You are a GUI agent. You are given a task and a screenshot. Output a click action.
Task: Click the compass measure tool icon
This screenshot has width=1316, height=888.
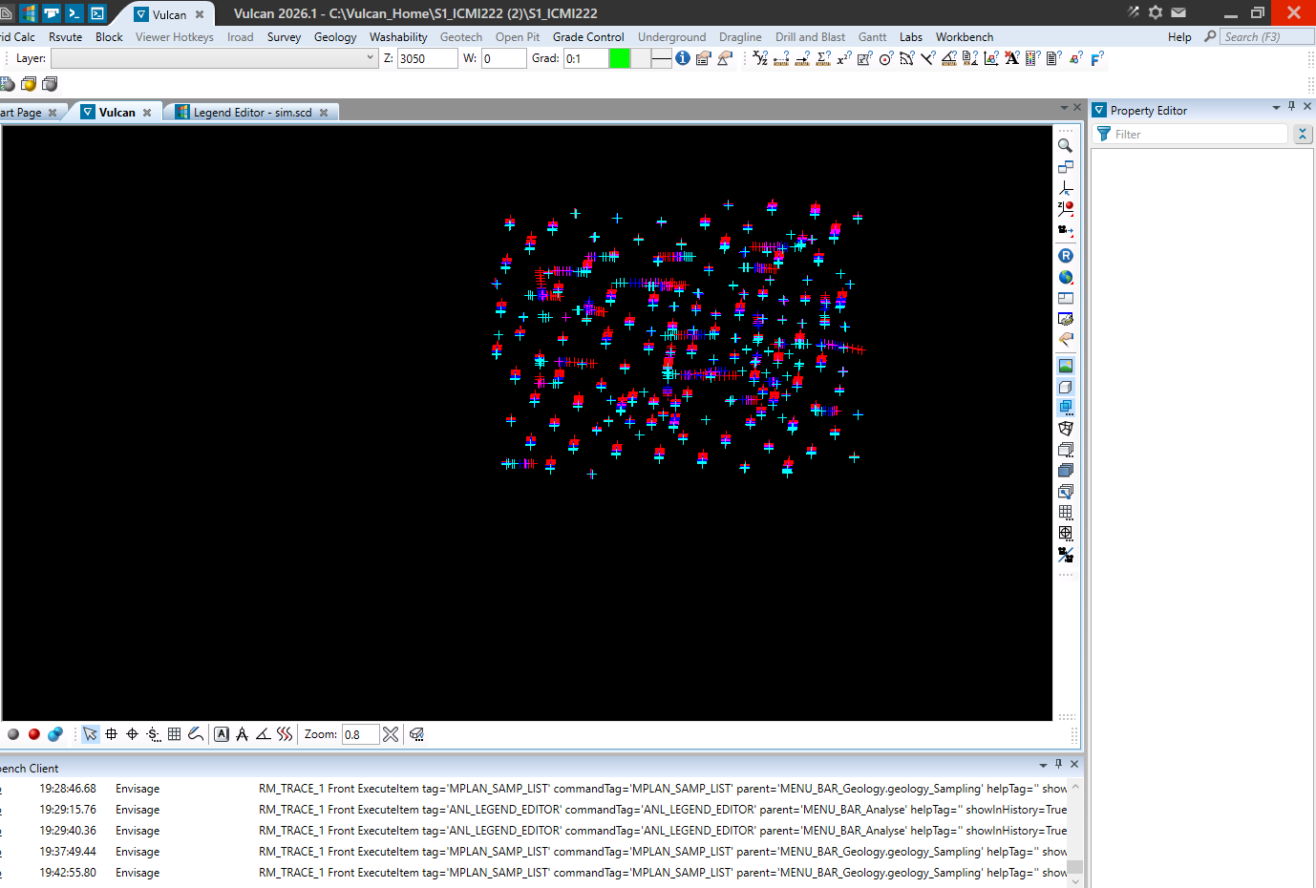[243, 734]
